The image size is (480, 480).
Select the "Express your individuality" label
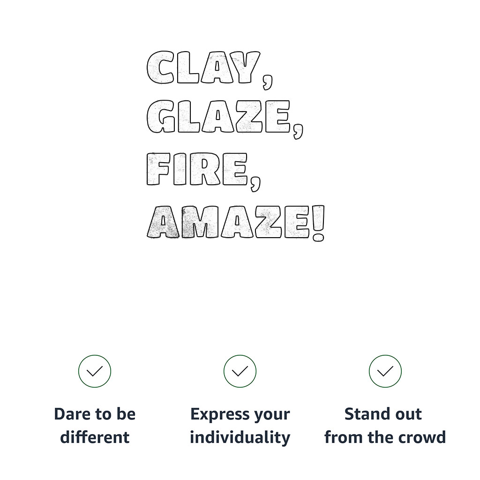click(x=240, y=426)
